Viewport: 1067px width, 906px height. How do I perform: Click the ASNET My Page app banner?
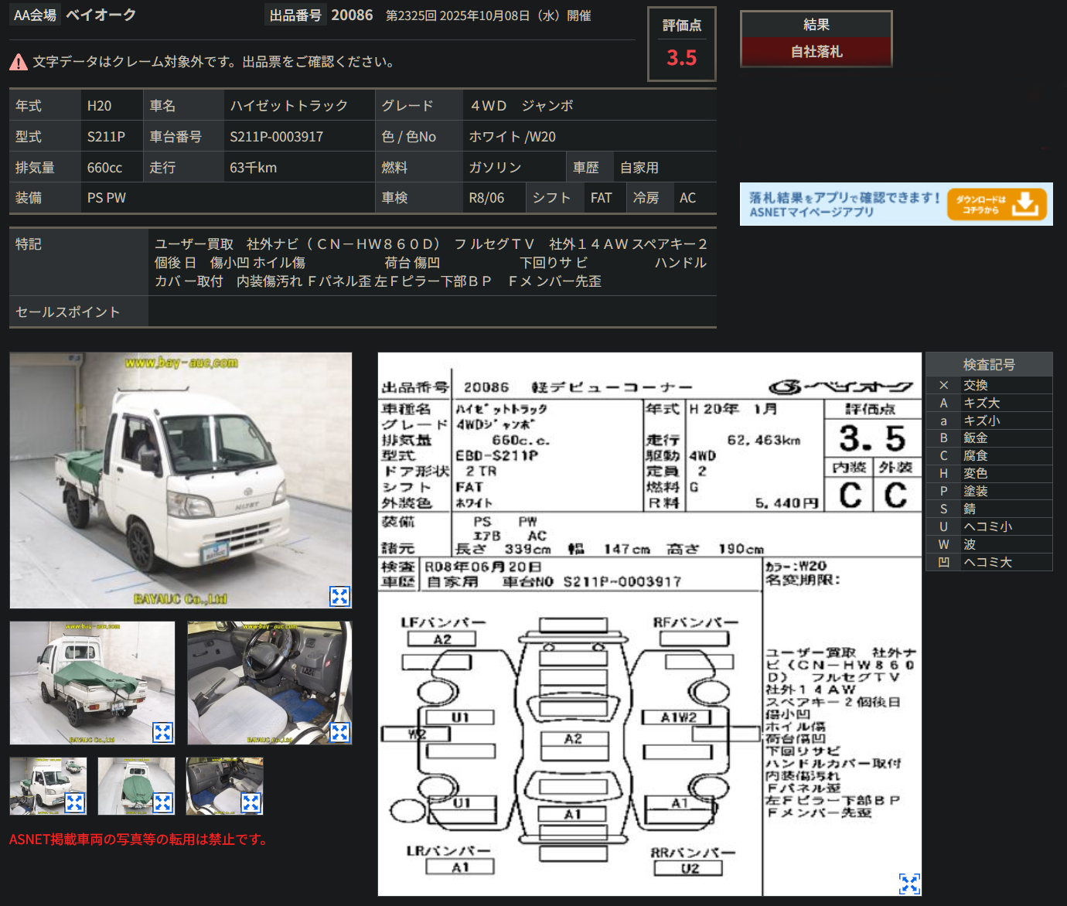(896, 204)
